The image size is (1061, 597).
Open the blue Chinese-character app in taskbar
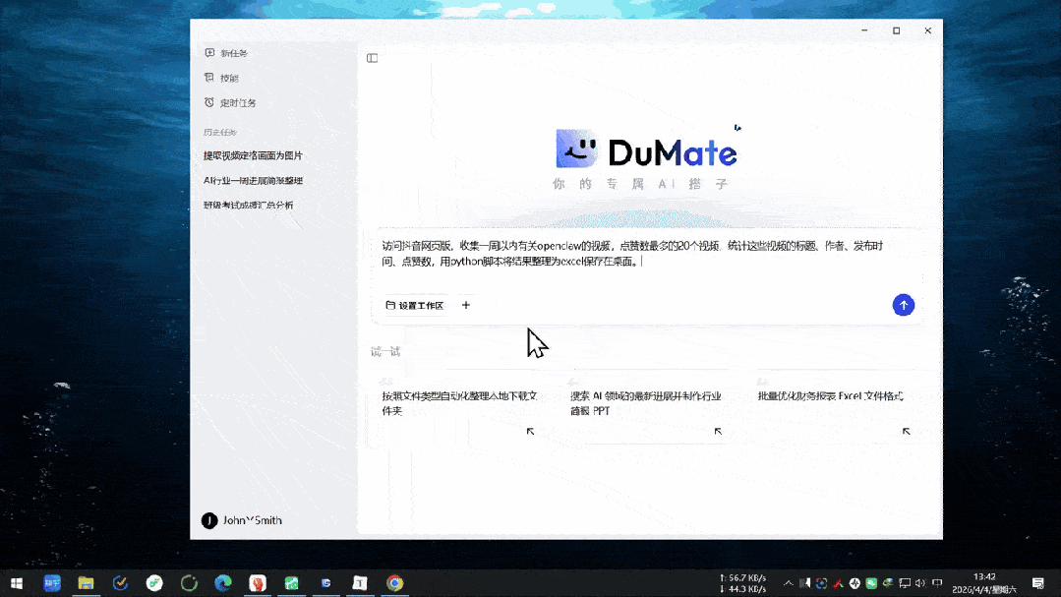52,583
